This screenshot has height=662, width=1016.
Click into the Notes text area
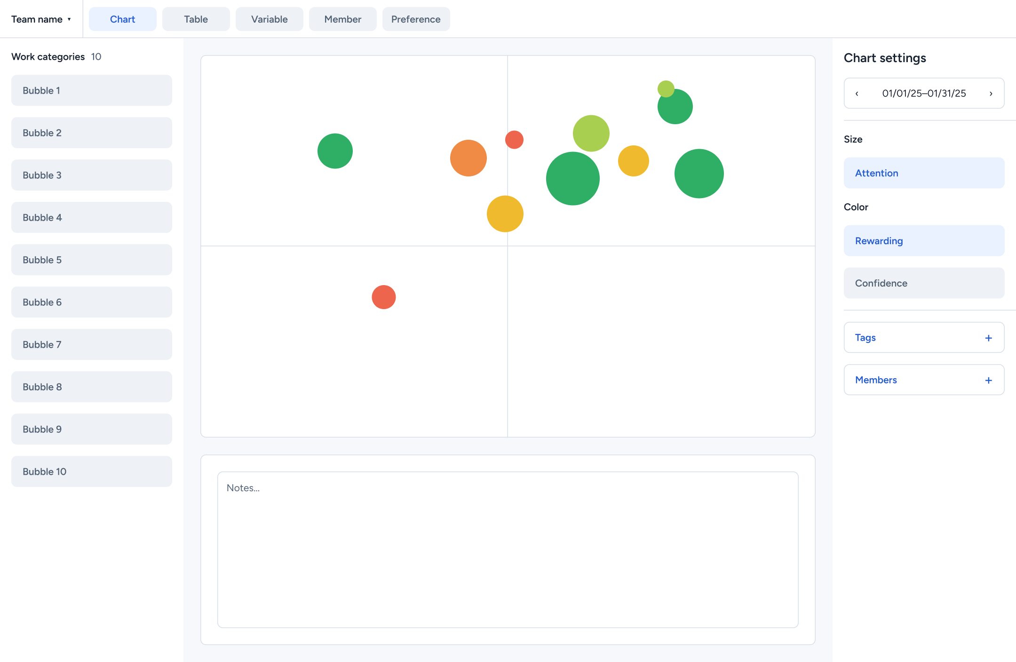[508, 550]
